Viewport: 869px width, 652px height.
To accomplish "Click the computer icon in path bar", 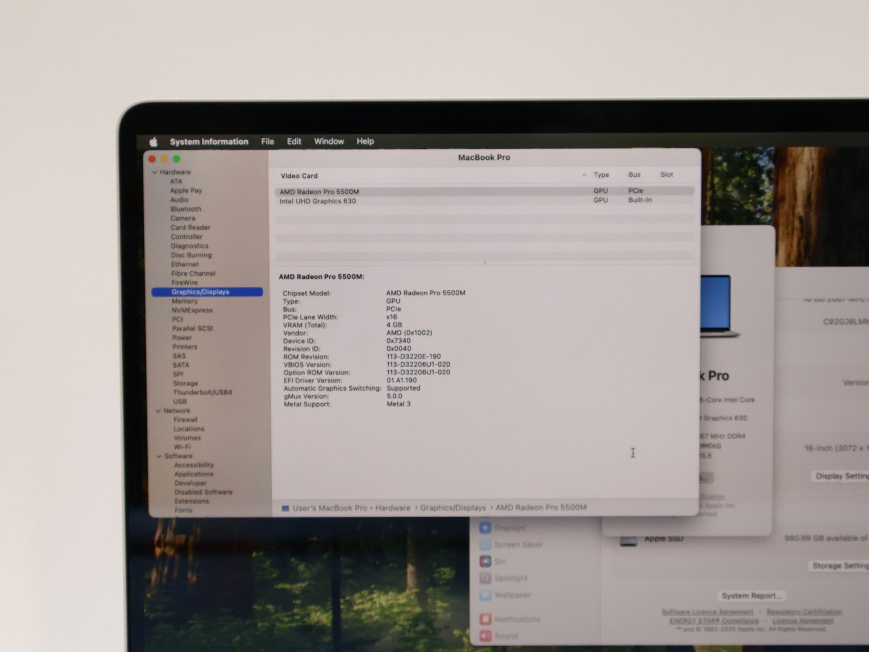I will click(x=285, y=509).
